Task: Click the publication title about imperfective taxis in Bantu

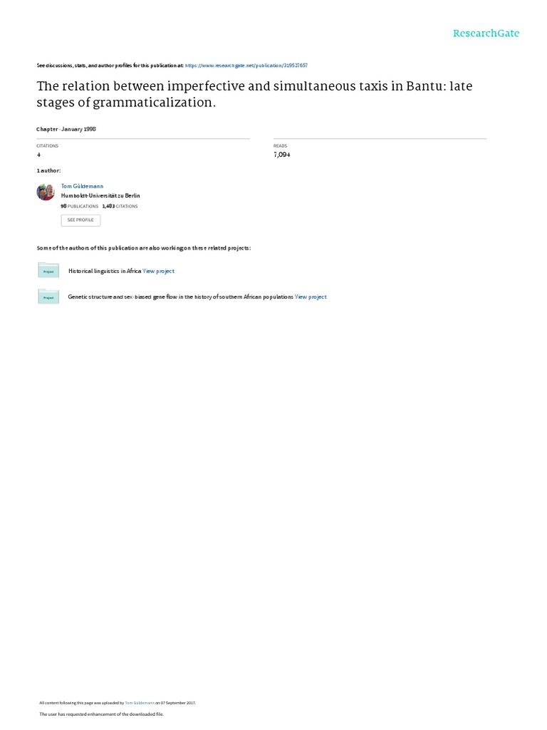Action: click(254, 94)
